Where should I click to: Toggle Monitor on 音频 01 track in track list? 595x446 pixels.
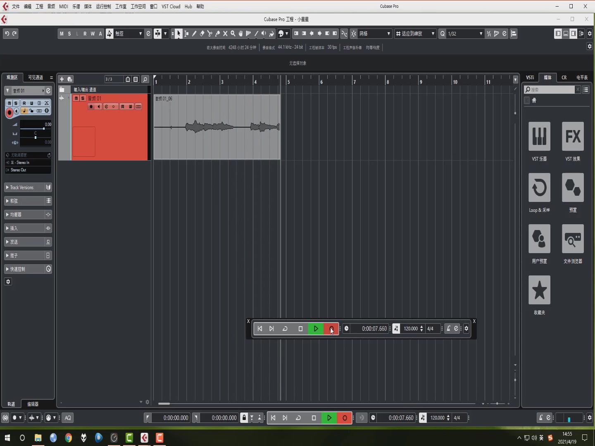(98, 107)
